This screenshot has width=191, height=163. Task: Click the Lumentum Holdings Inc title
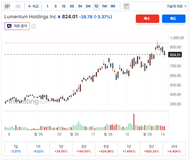tap(30, 17)
